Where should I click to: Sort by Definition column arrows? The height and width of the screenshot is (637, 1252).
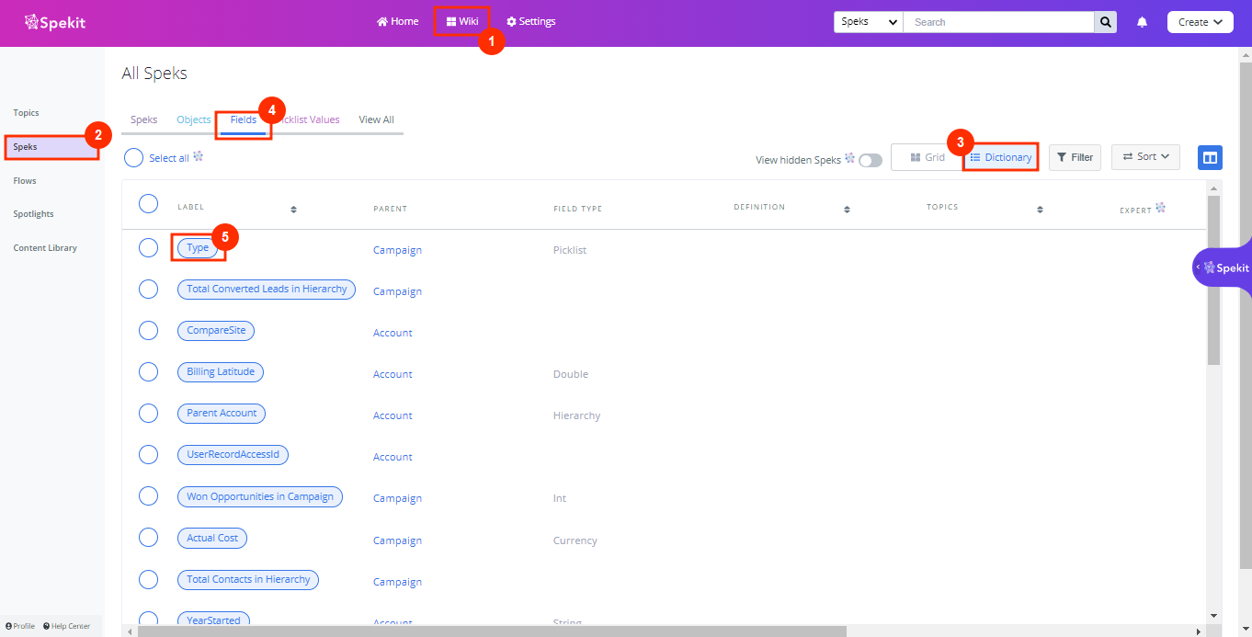pyautogui.click(x=847, y=210)
